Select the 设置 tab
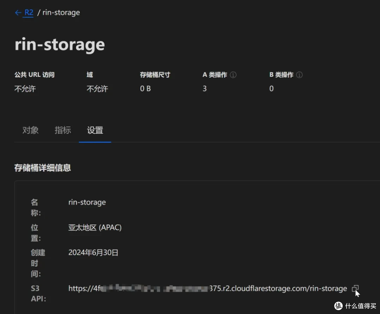The image size is (380, 314). pos(95,130)
